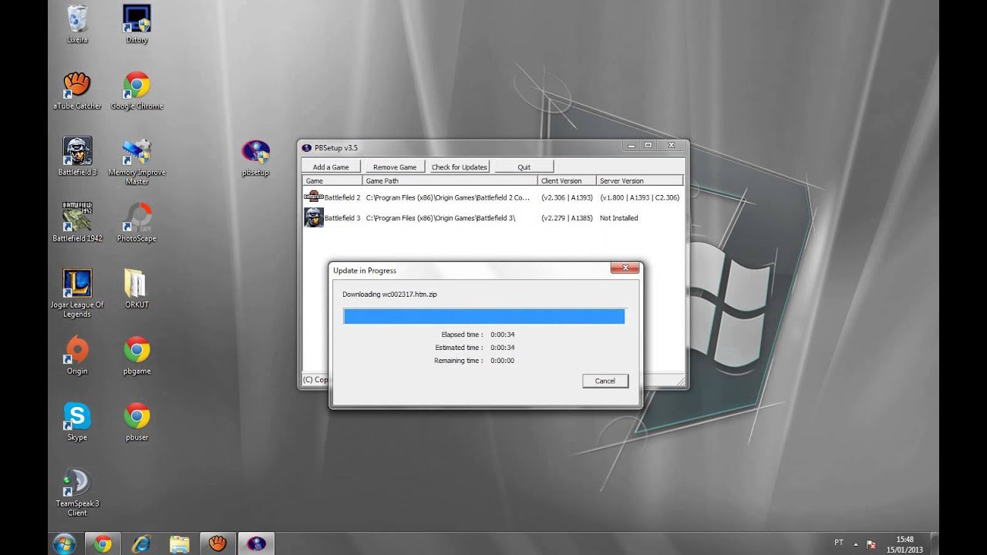Launch Skype from the desktop
The image size is (987, 555).
[x=77, y=422]
